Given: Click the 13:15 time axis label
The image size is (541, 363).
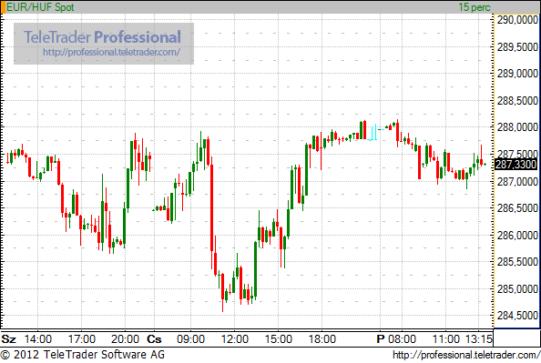Looking at the screenshot, I should (478, 339).
